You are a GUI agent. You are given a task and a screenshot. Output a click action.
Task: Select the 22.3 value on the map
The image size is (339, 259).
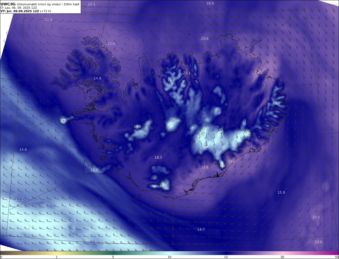coord(48,20)
